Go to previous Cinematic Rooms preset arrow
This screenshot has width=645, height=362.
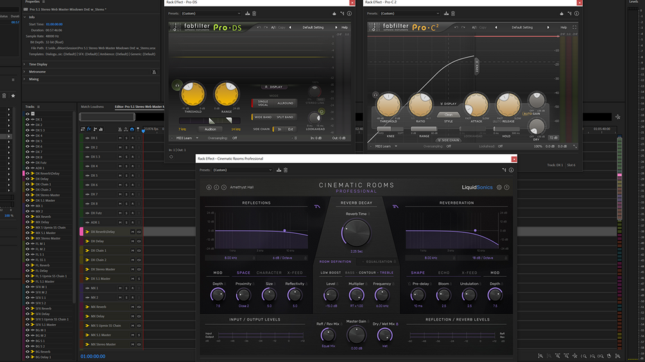(216, 187)
